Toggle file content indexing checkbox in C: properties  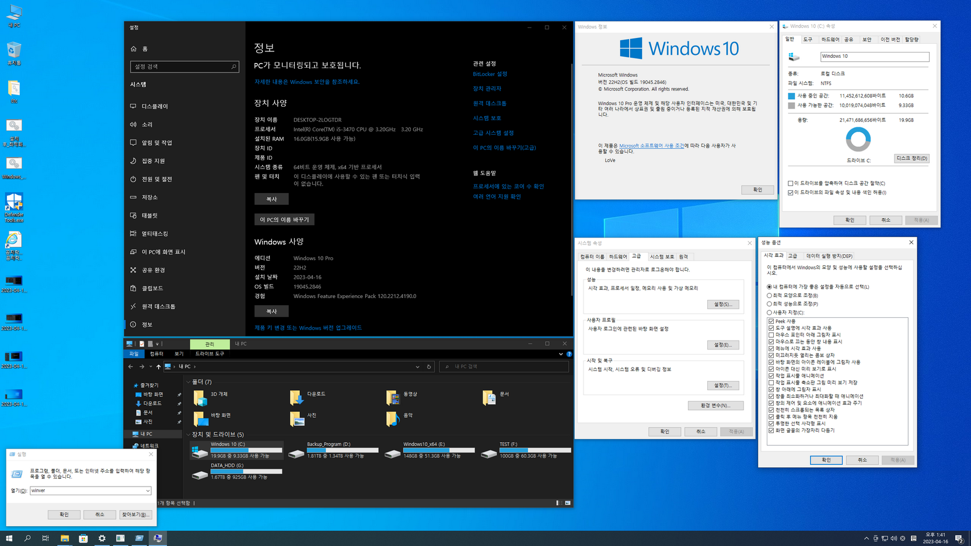(x=791, y=192)
